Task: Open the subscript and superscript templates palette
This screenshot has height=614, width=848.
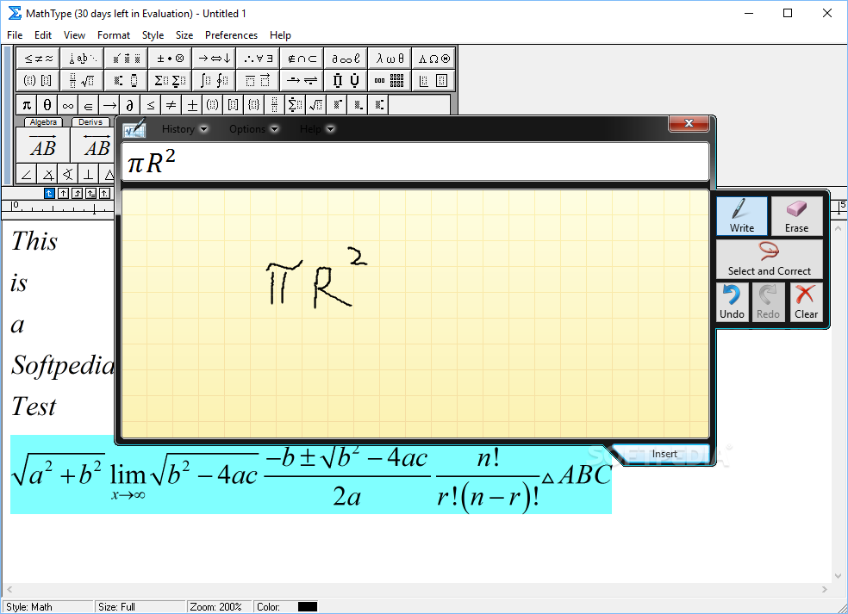Action: point(126,81)
